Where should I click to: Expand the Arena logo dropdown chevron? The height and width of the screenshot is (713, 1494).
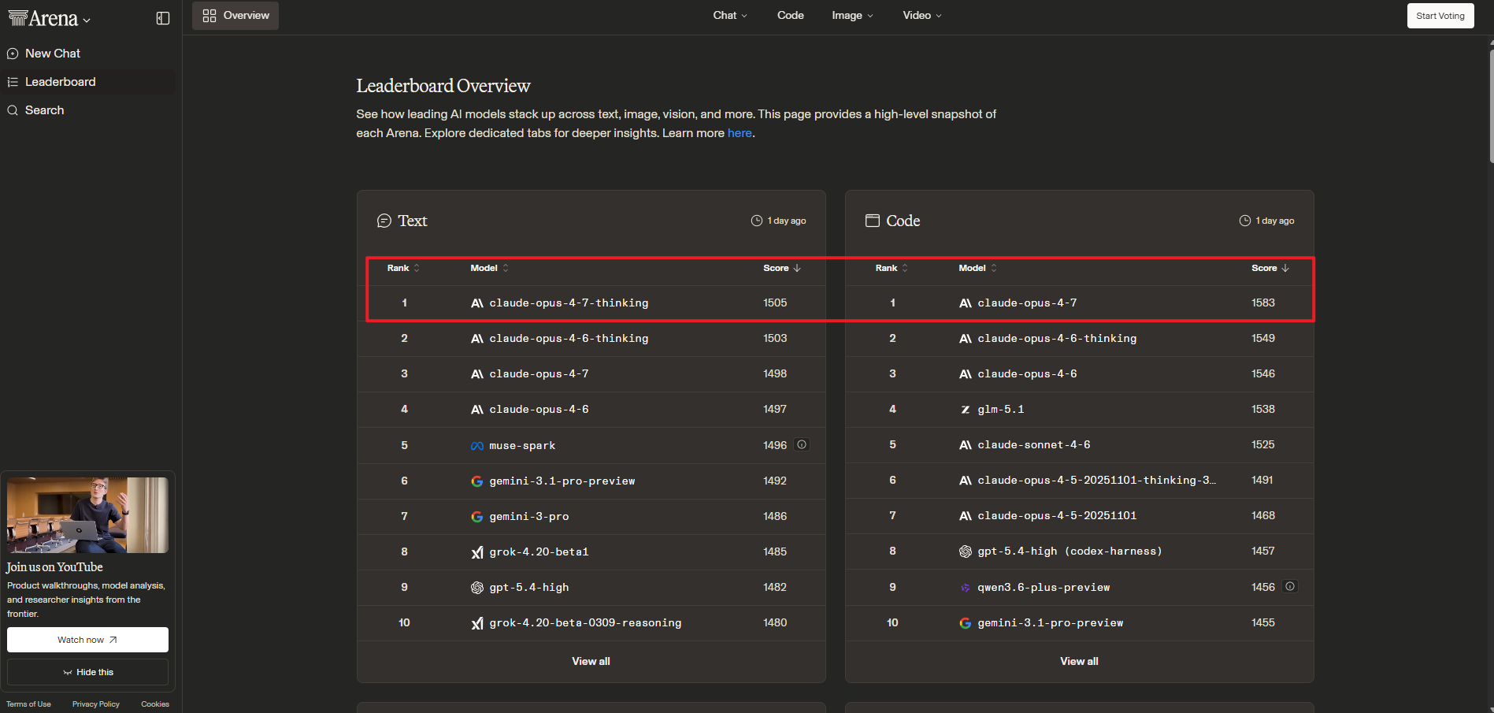point(87,20)
